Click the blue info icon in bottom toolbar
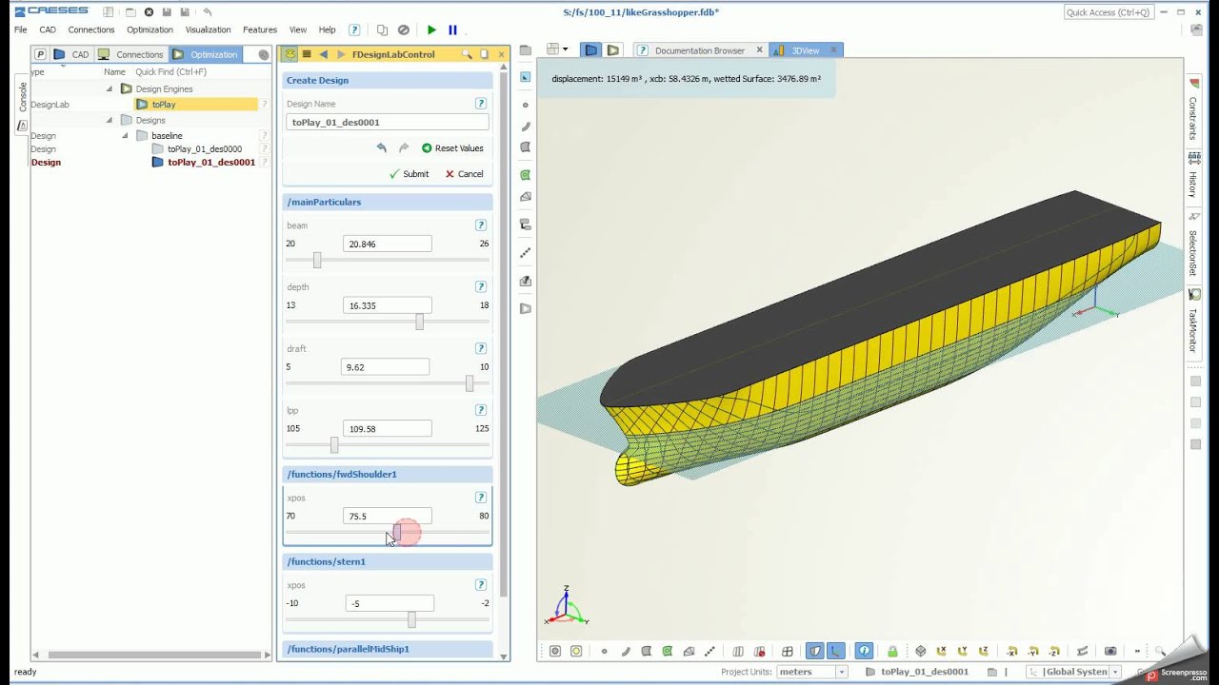This screenshot has width=1219, height=685. (864, 651)
